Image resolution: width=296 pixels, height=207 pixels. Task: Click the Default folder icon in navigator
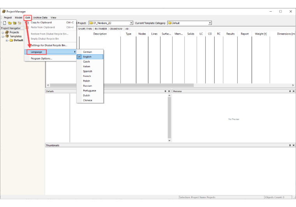[x=11, y=40]
